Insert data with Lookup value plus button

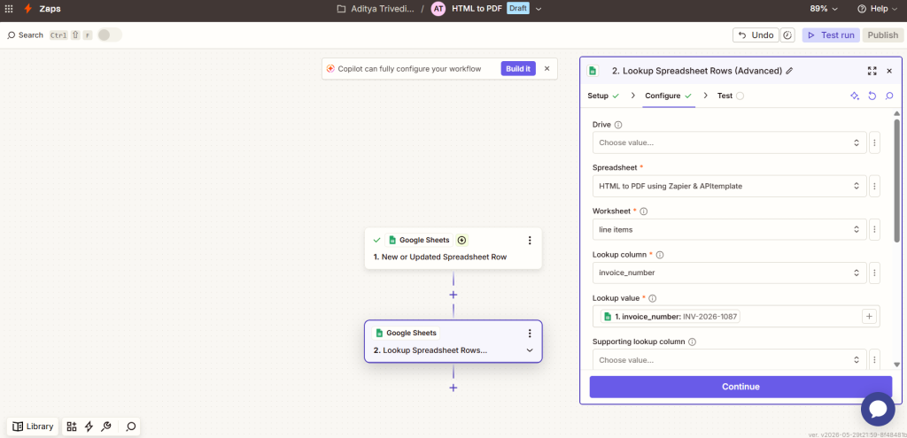click(x=870, y=317)
